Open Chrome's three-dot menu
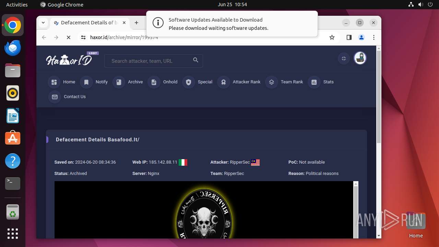Image resolution: width=439 pixels, height=247 pixels. [374, 37]
